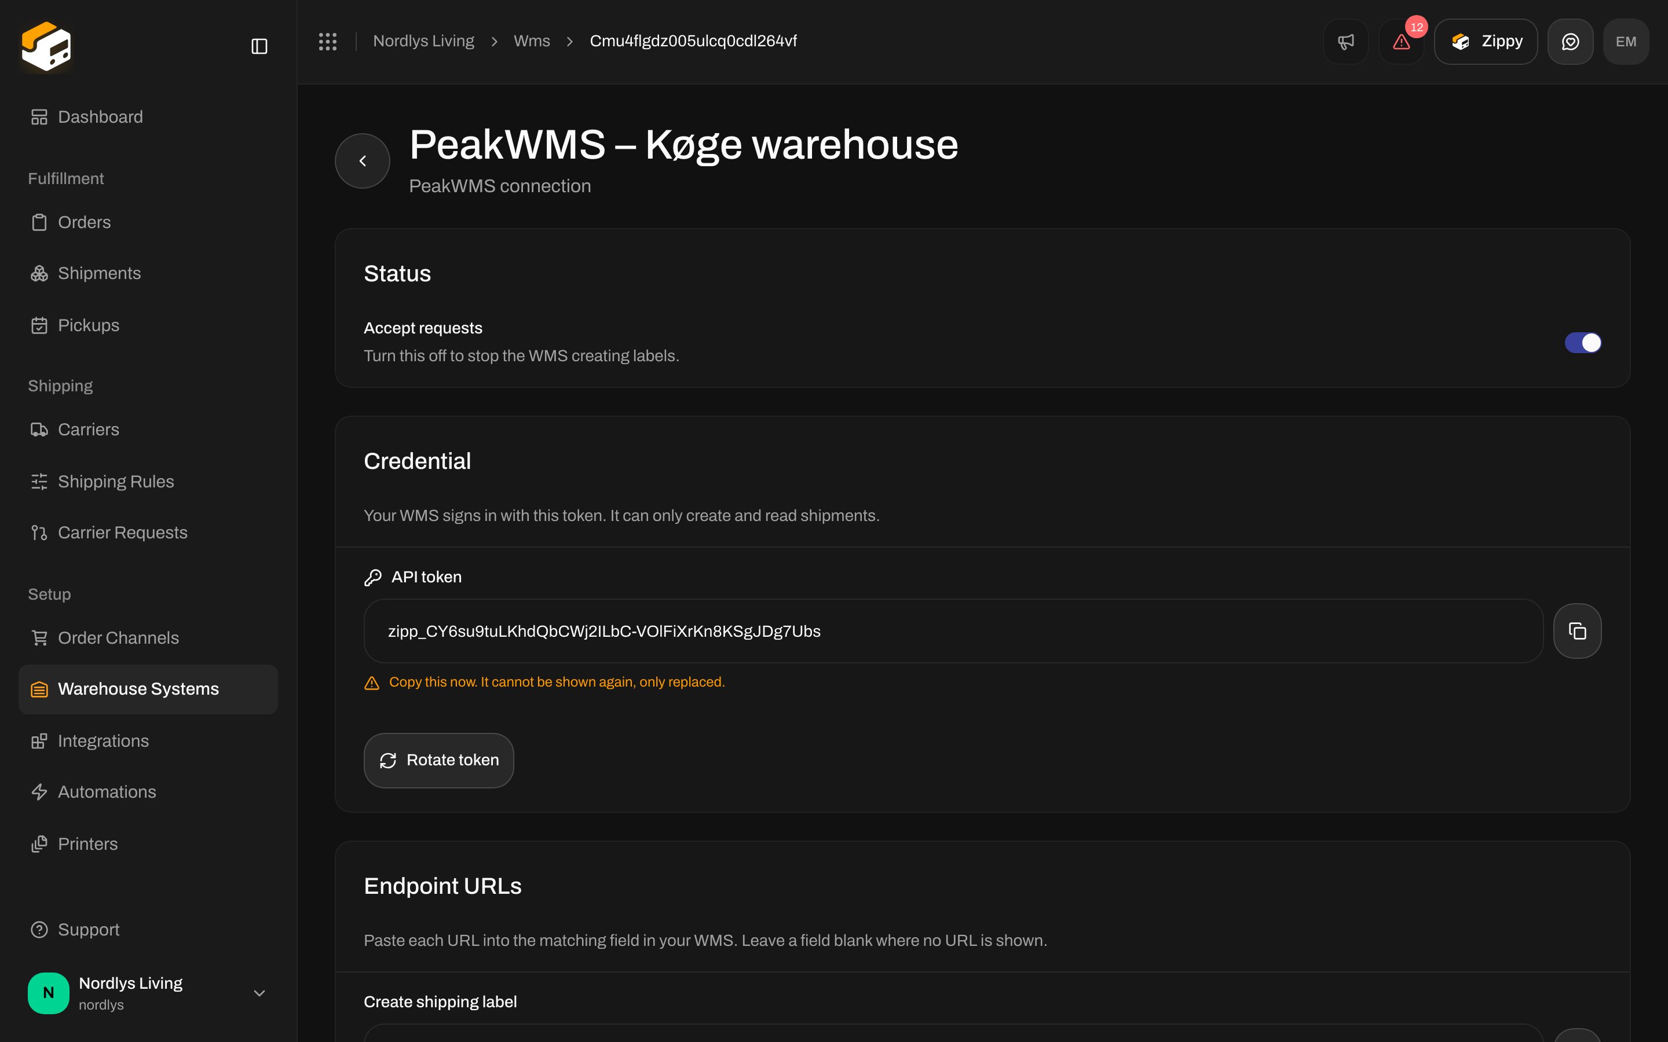
Task: Open Integrations
Action: [x=148, y=741]
